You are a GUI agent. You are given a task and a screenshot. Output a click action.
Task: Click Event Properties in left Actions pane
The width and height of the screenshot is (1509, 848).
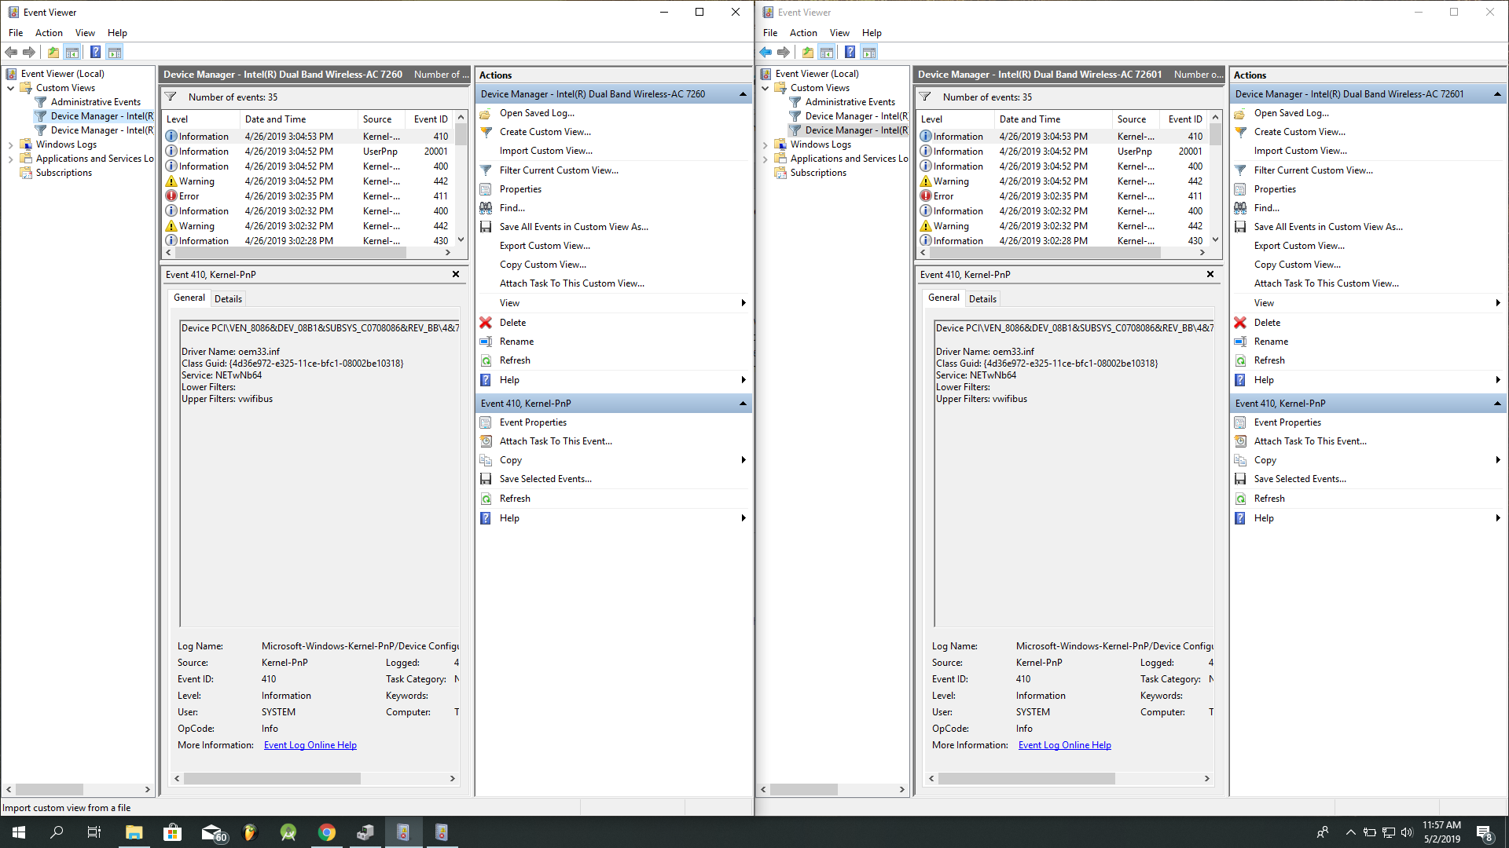click(x=533, y=422)
